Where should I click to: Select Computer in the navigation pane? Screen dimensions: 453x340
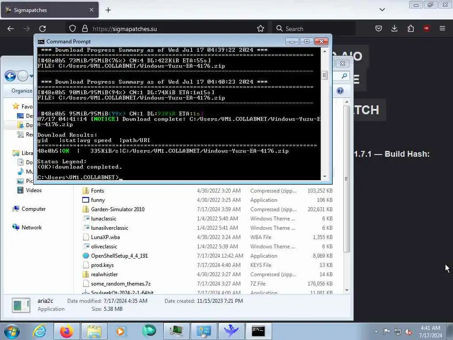(29, 209)
